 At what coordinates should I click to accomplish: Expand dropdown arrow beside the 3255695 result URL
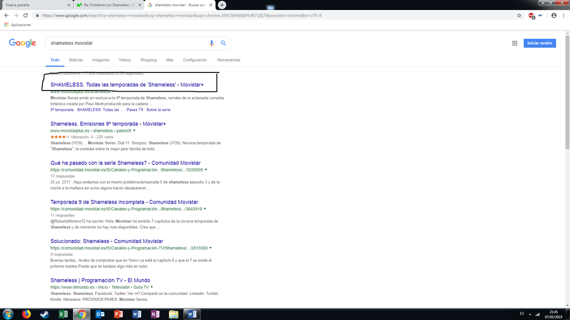click(x=206, y=170)
